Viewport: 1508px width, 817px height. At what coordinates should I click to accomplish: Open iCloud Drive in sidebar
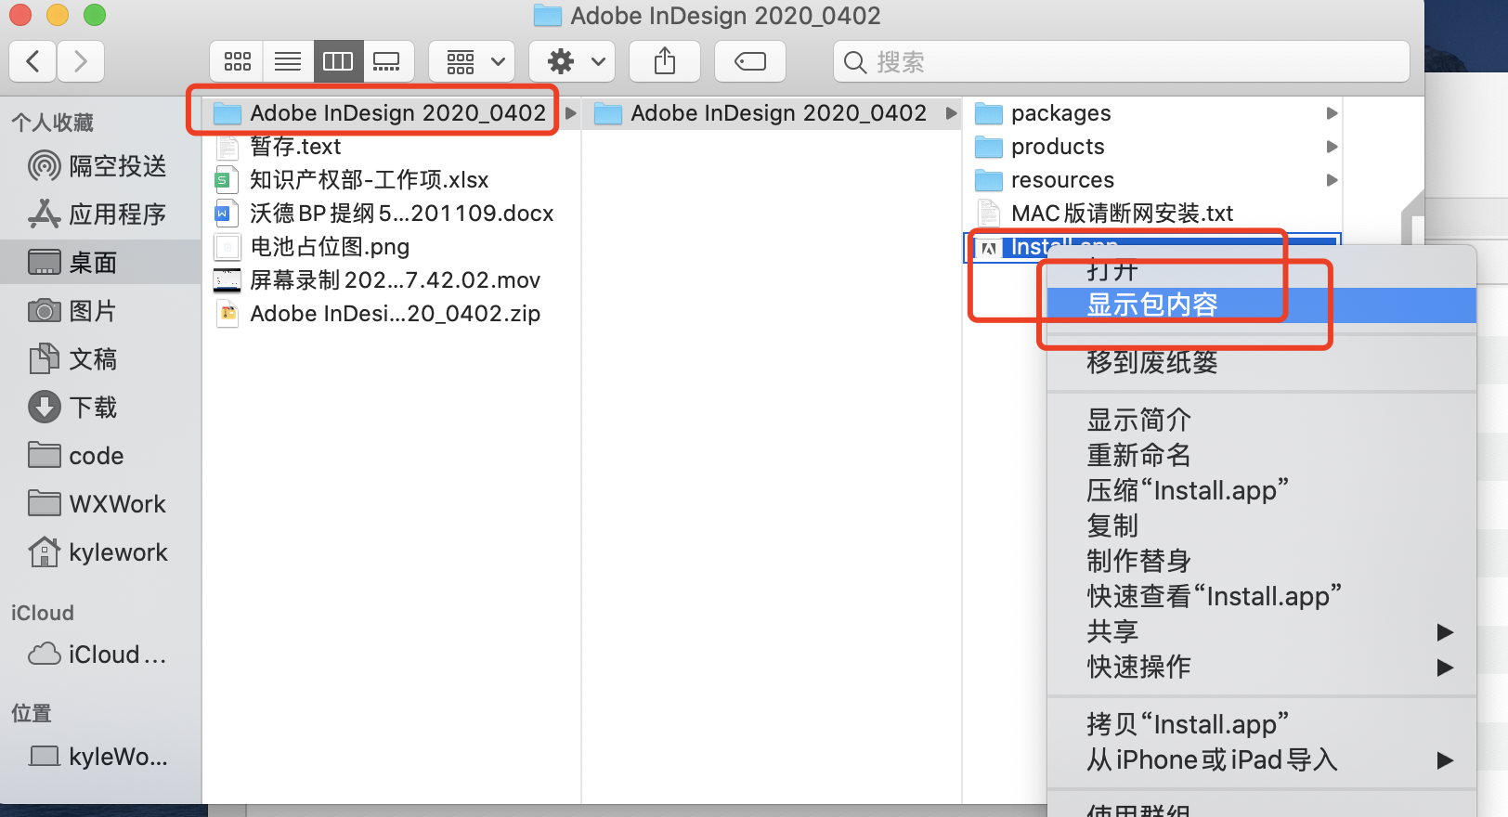point(100,655)
